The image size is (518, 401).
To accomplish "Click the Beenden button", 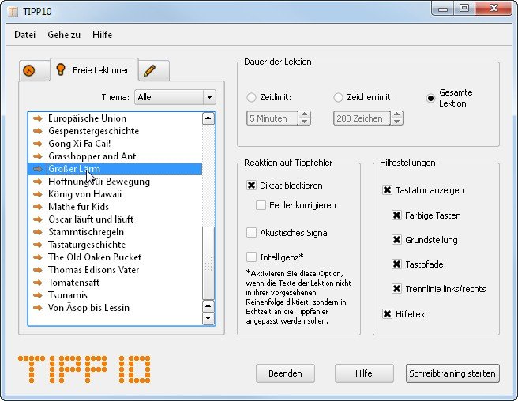I will (285, 373).
